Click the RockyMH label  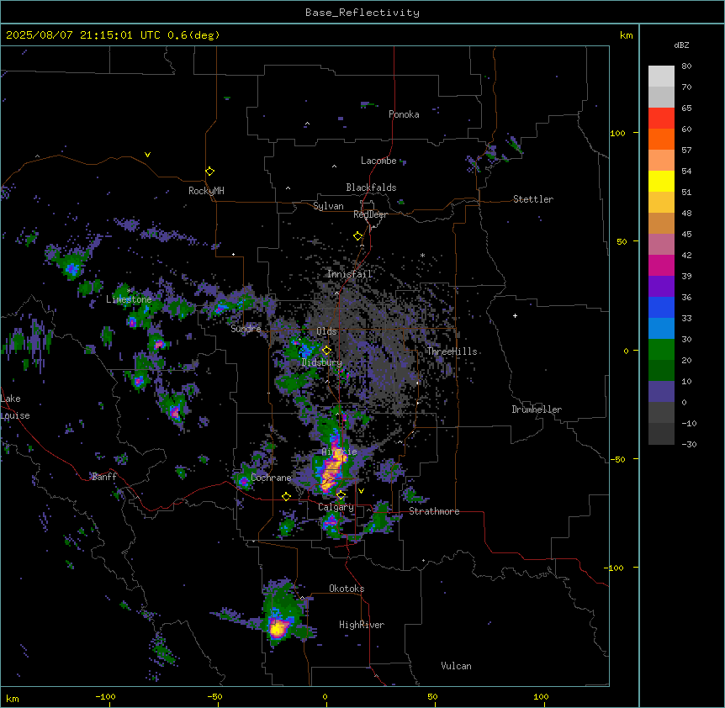click(x=206, y=191)
